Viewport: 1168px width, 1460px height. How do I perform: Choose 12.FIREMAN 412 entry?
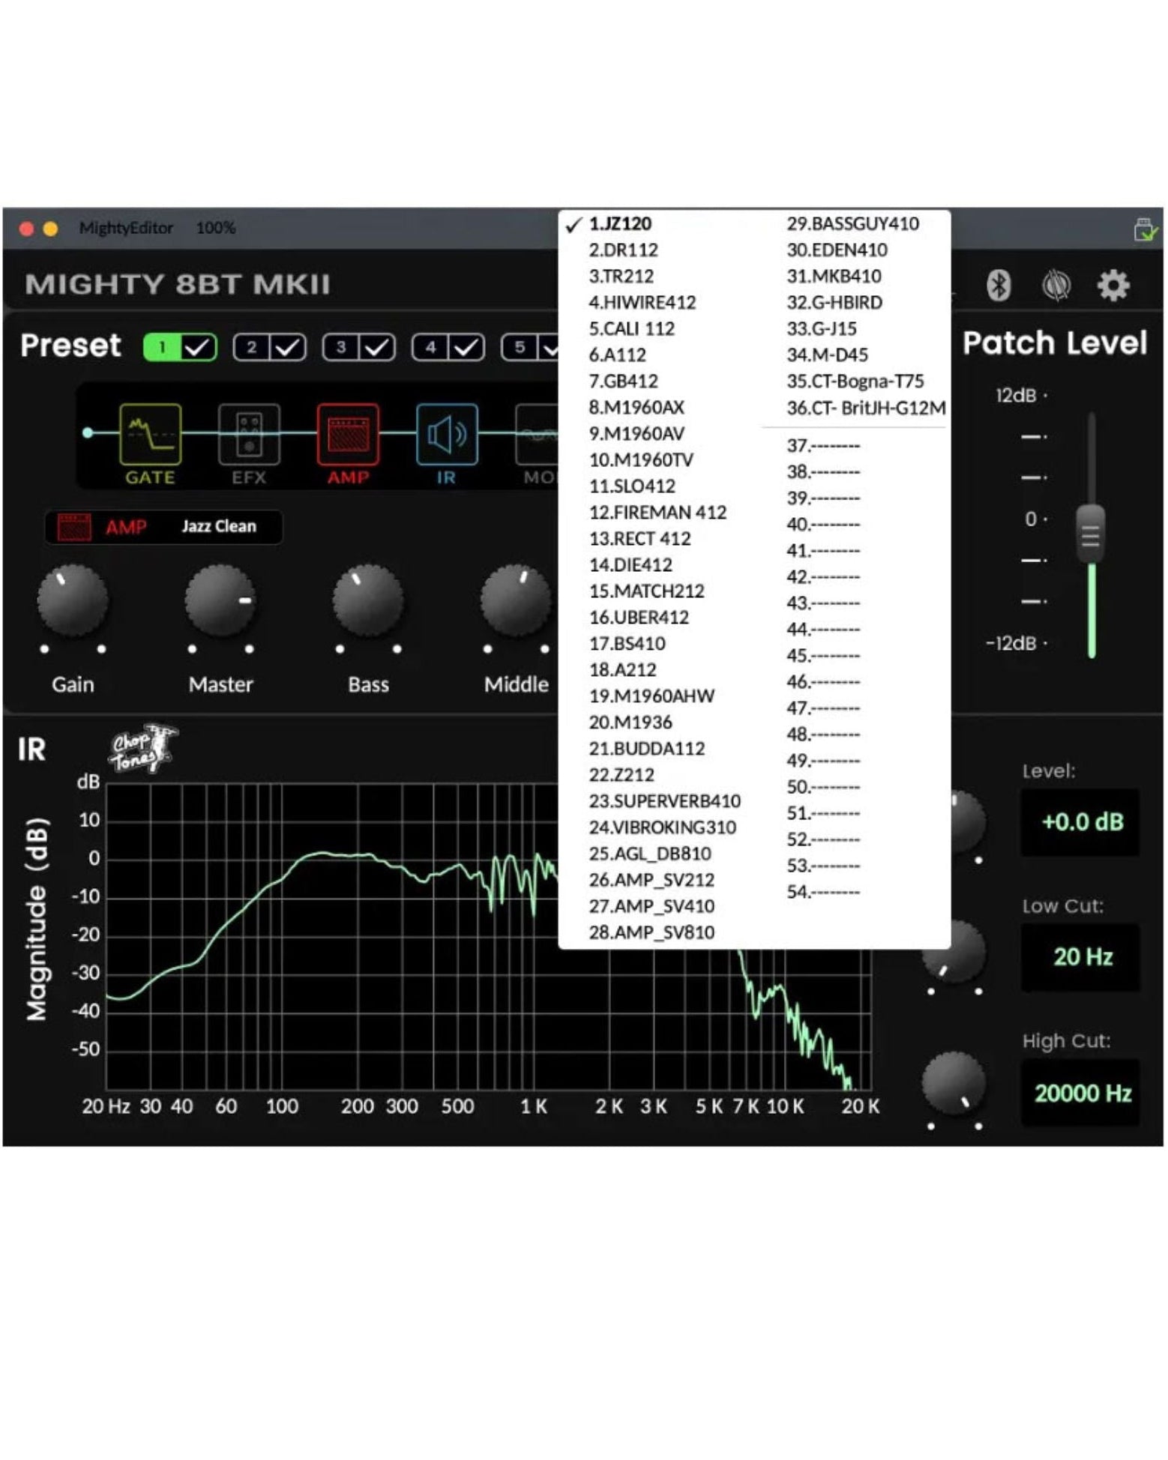tap(657, 513)
